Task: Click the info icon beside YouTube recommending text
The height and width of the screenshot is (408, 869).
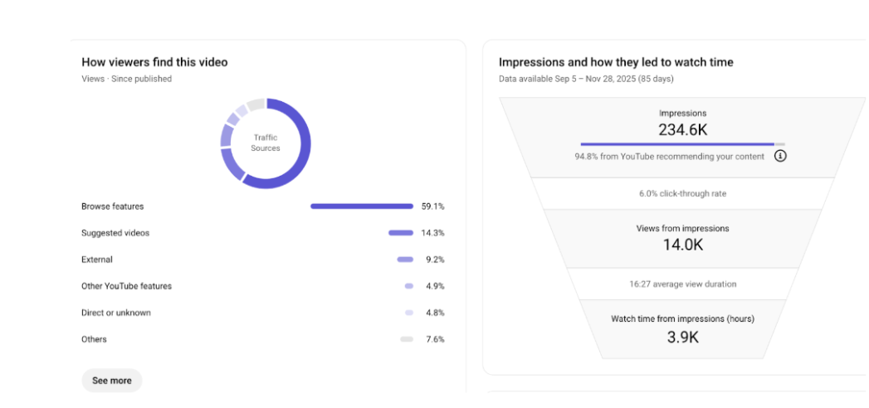Action: [780, 156]
